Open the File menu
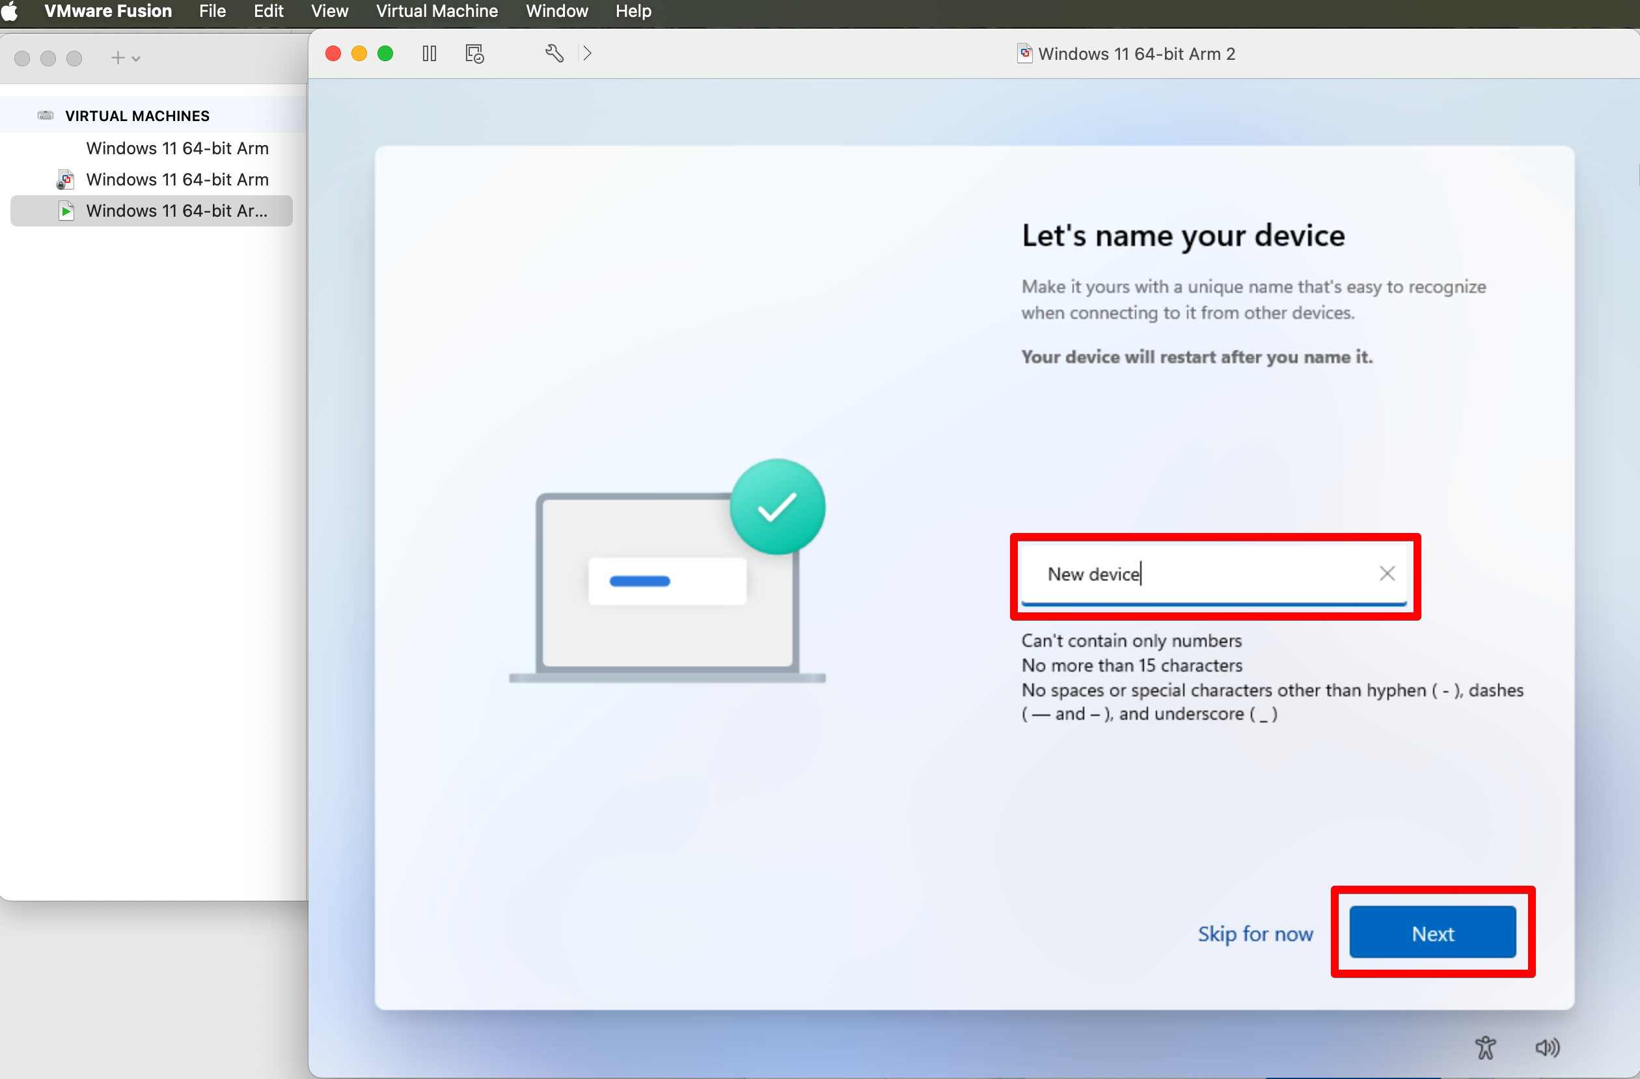1640x1079 pixels. 212,11
